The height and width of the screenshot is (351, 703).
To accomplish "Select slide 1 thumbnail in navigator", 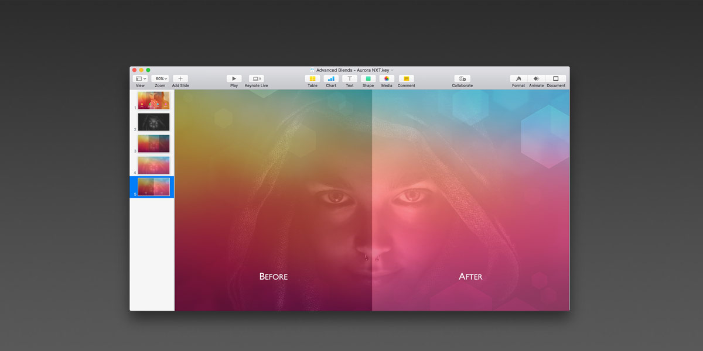I will coord(153,100).
